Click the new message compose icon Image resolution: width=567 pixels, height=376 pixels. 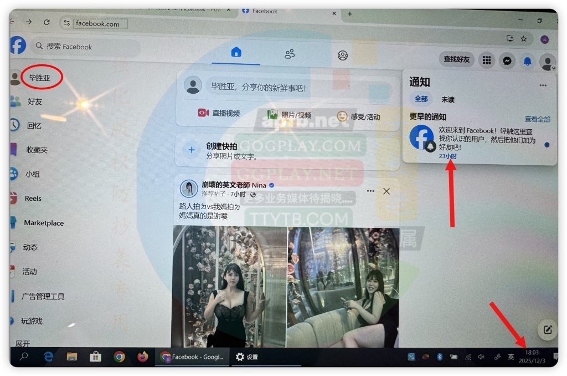click(547, 330)
